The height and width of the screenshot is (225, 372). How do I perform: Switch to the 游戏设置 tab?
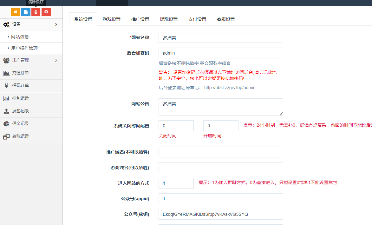coord(112,19)
